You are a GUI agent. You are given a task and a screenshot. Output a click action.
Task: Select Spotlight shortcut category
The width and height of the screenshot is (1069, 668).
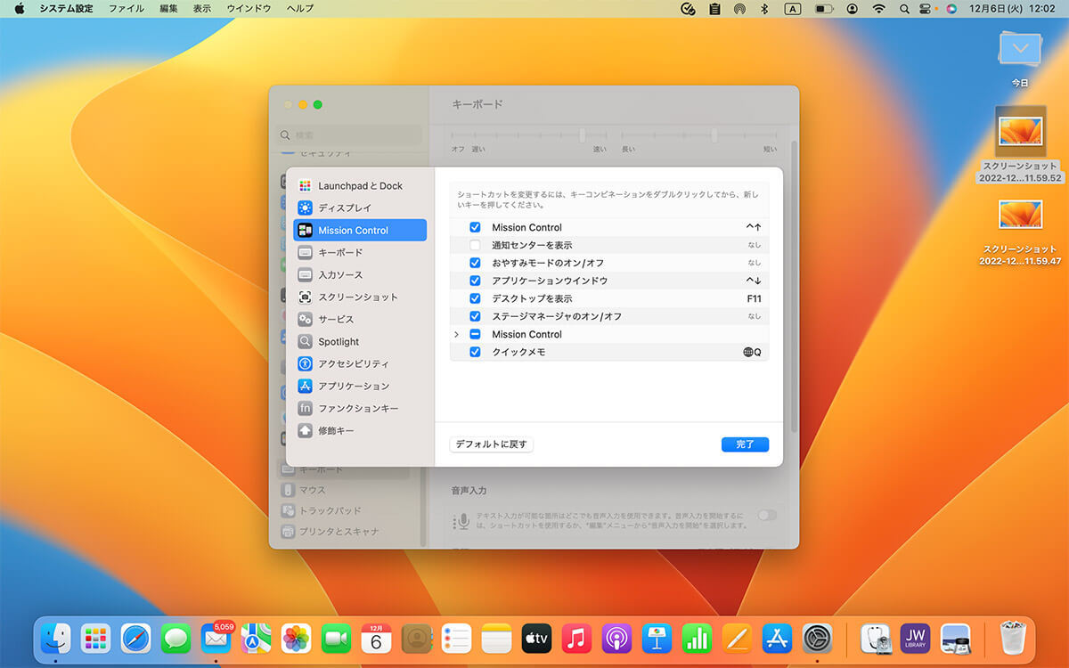pyautogui.click(x=360, y=342)
